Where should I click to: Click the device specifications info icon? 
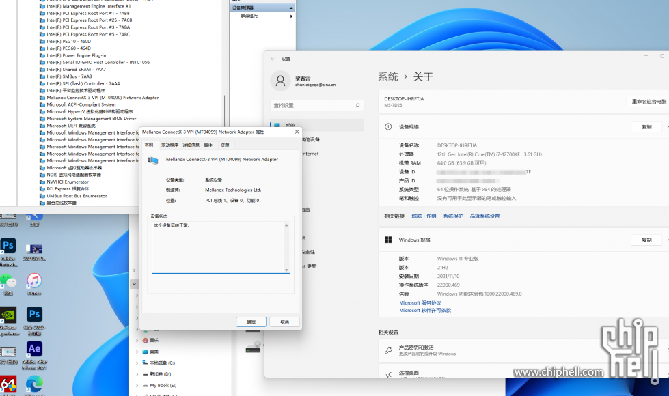(388, 126)
